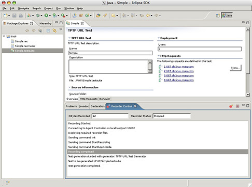
Task: Click the green Run button icon
Action: [x=46, y=15]
